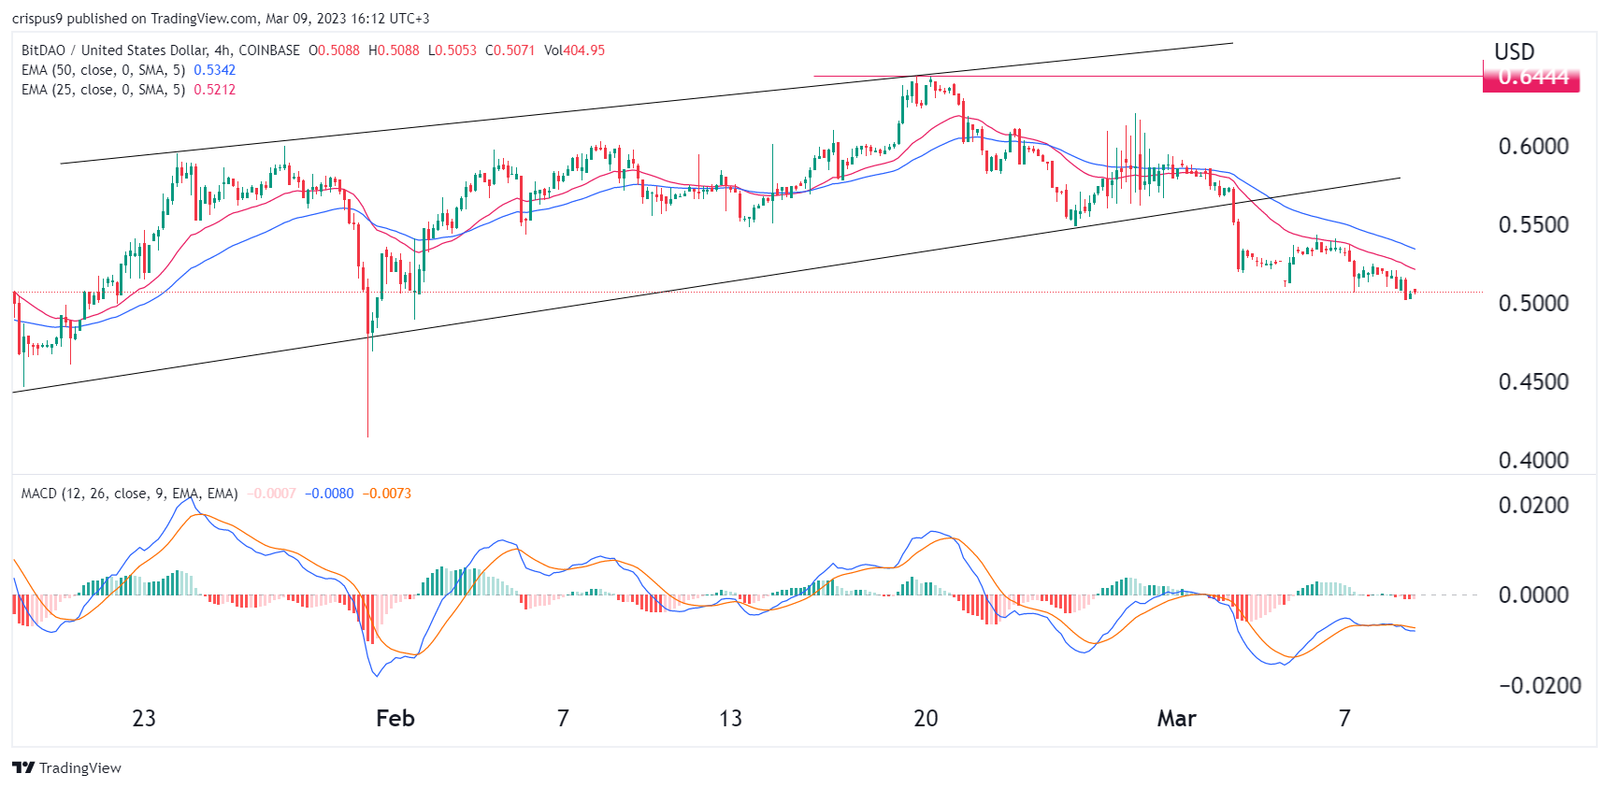Click the 0.5500 price axis label
Image resolution: width=1609 pixels, height=788 pixels.
click(1533, 225)
